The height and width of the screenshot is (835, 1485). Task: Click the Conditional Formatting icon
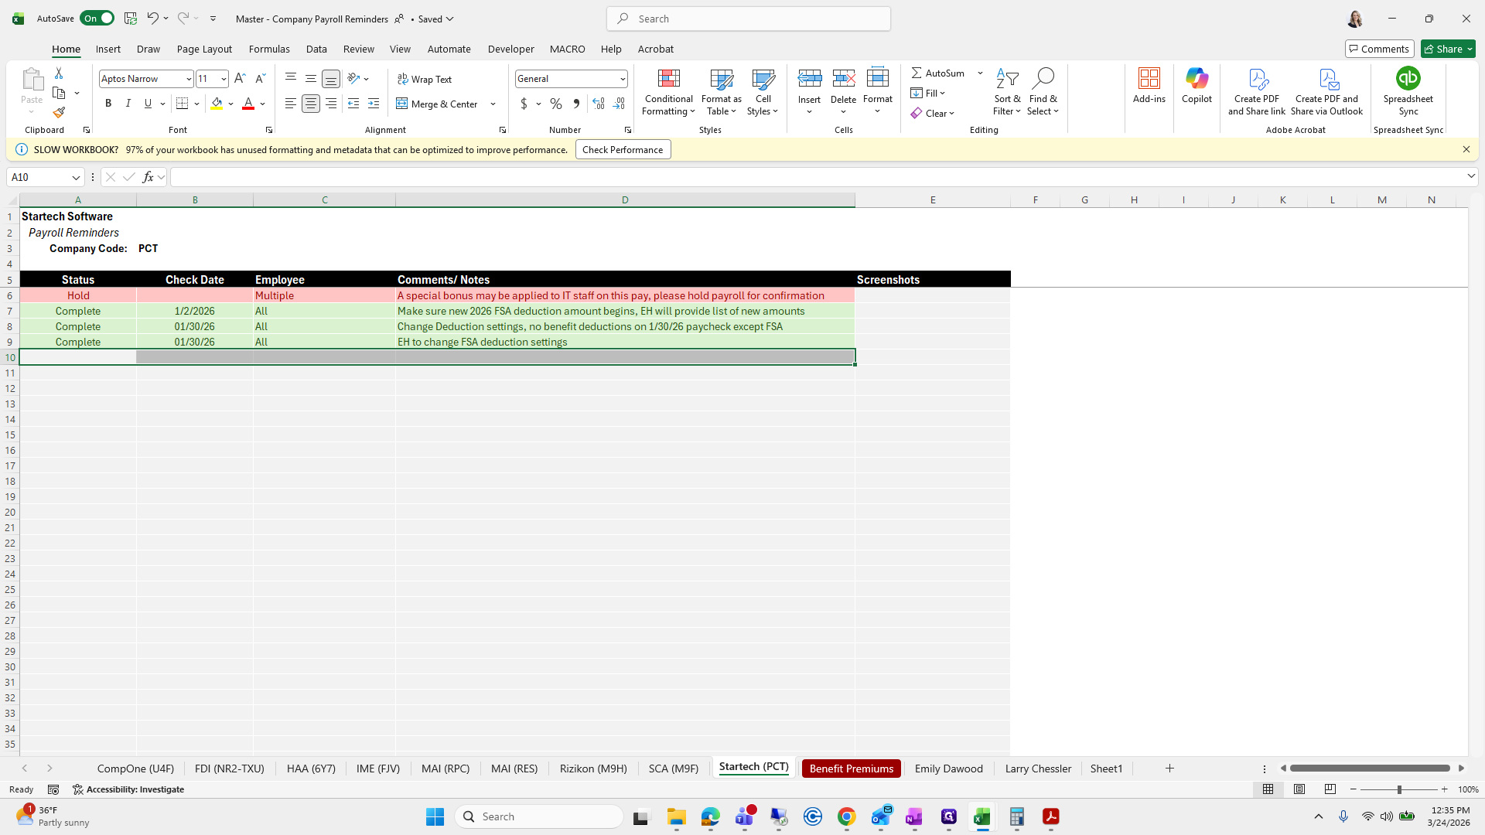[668, 79]
